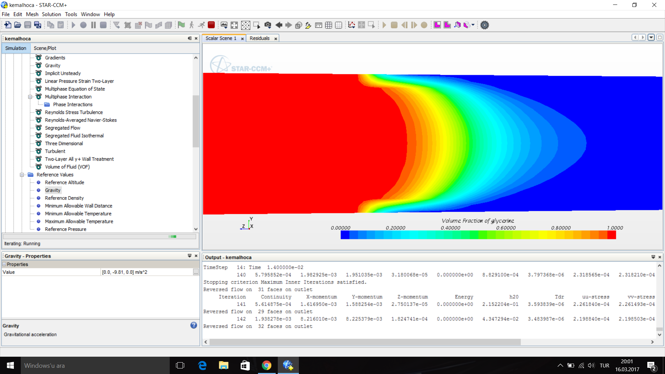This screenshot has width=665, height=374.
Task: Open the scene tab list dropdown
Action: pyautogui.click(x=651, y=37)
